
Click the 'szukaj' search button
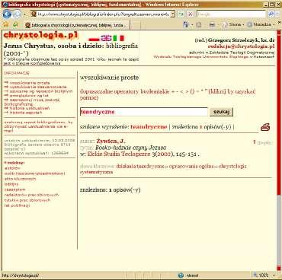[x=221, y=112]
